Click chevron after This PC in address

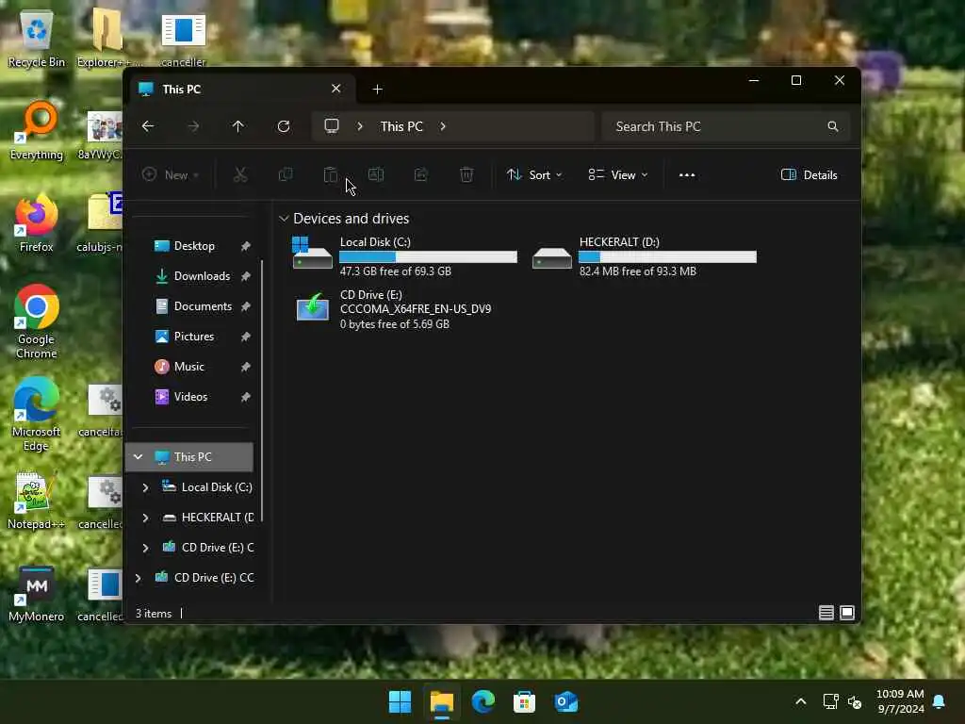(x=443, y=126)
